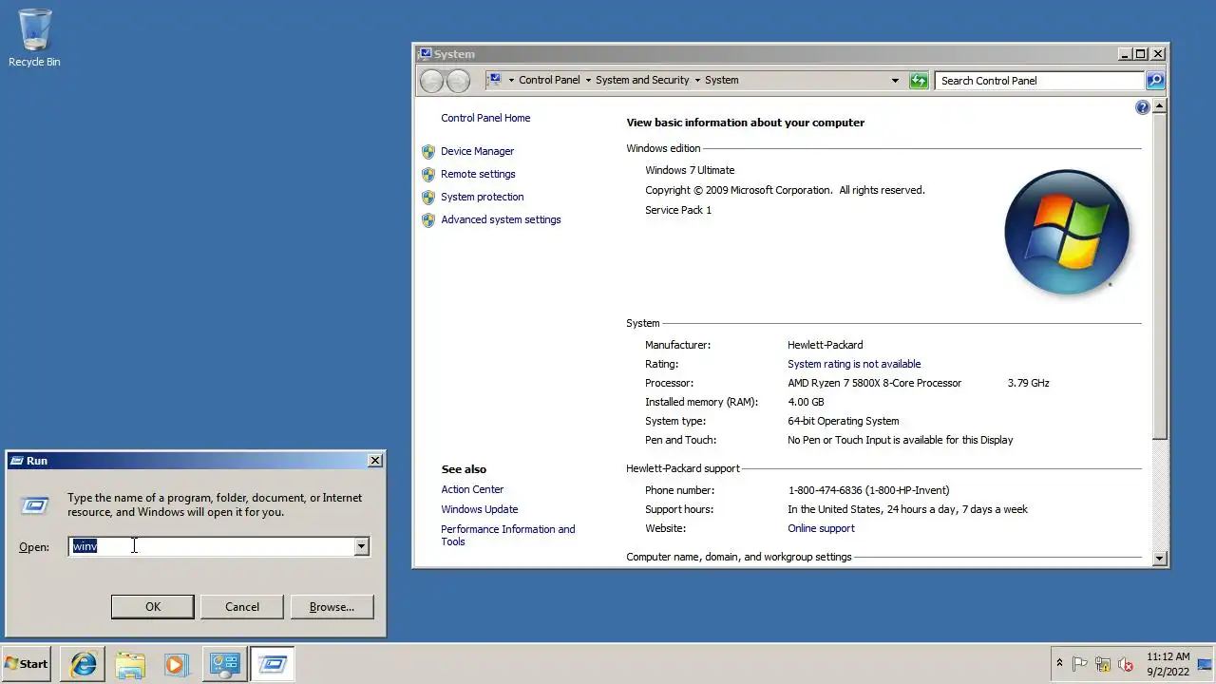Click the muted volume tray icon

(1126, 664)
